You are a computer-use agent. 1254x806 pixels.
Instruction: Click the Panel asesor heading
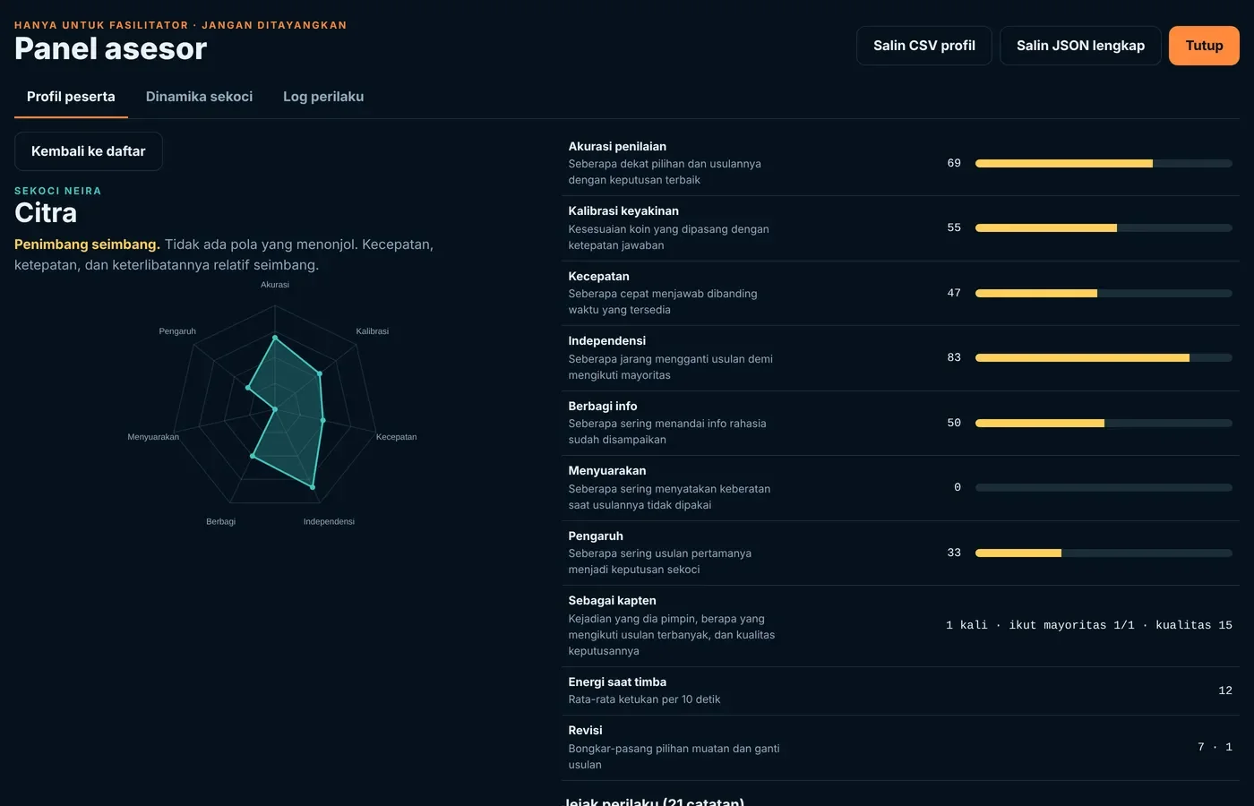[x=111, y=48]
